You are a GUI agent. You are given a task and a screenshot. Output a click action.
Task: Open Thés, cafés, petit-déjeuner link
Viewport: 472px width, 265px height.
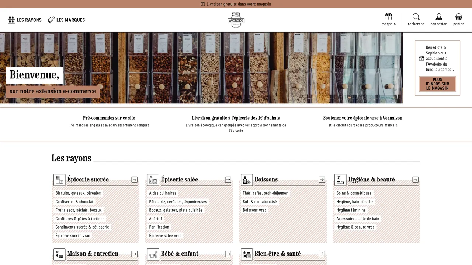(265, 193)
